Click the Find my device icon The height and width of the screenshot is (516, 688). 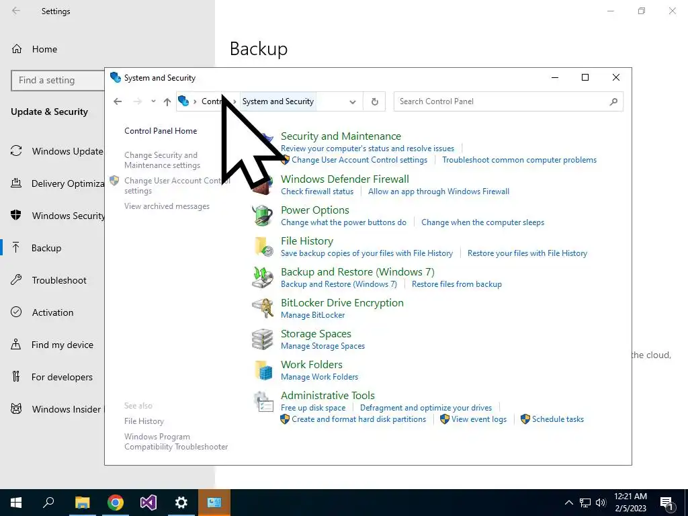16,344
